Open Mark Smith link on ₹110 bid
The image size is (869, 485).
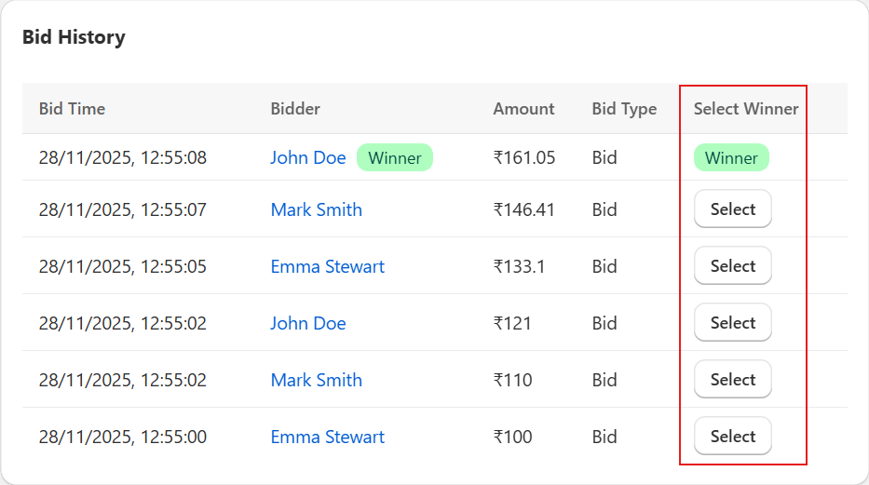(x=316, y=381)
